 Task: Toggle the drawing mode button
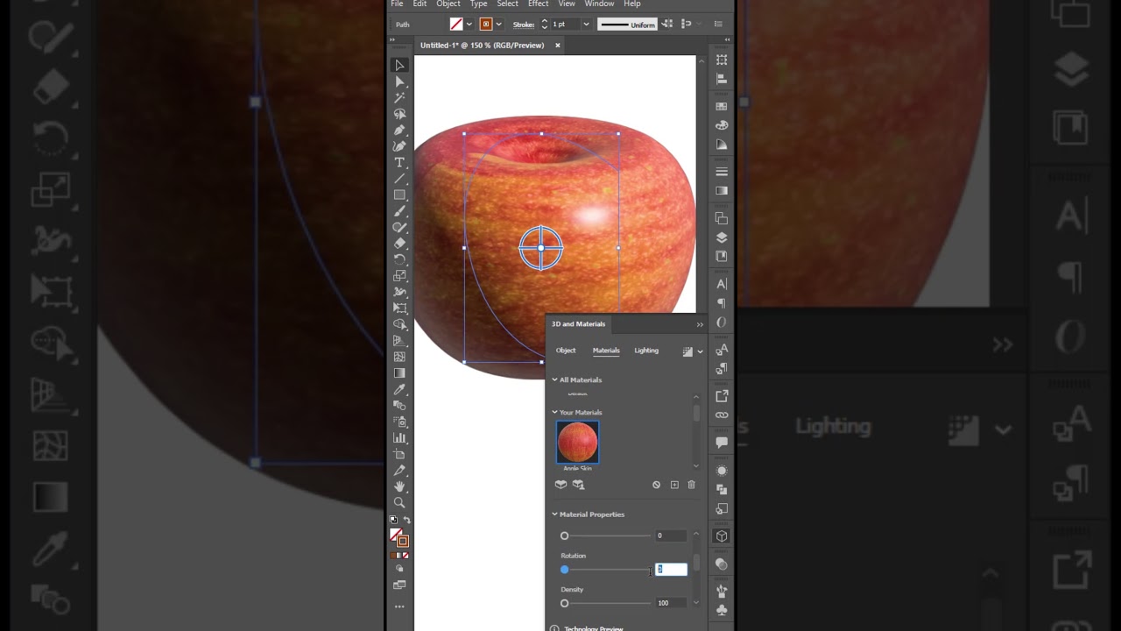point(399,569)
